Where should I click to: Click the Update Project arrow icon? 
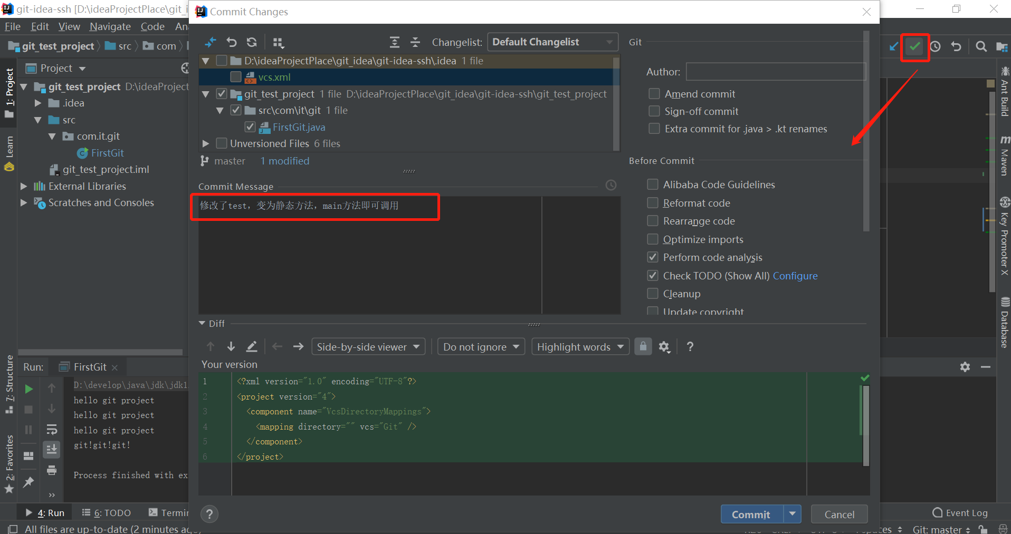[894, 46]
